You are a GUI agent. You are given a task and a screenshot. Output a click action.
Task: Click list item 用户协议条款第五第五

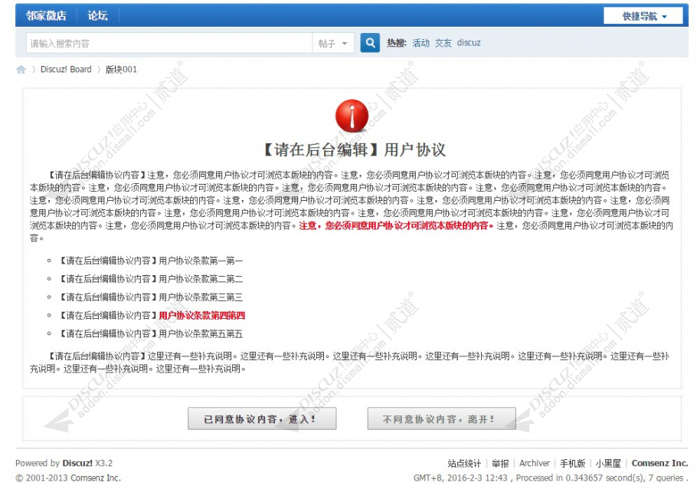tap(151, 333)
